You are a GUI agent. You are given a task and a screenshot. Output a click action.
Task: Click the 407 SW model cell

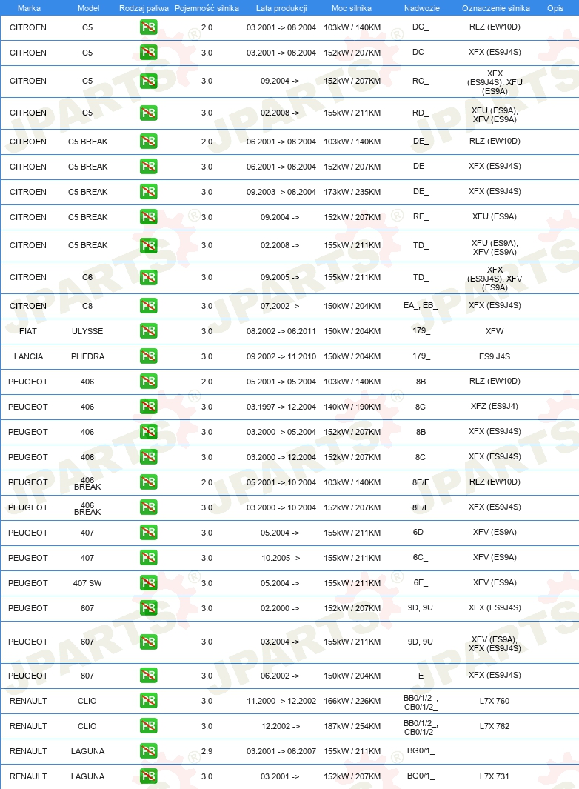click(87, 583)
